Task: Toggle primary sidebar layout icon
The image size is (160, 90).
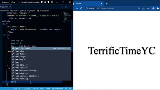Action: point(42,2)
